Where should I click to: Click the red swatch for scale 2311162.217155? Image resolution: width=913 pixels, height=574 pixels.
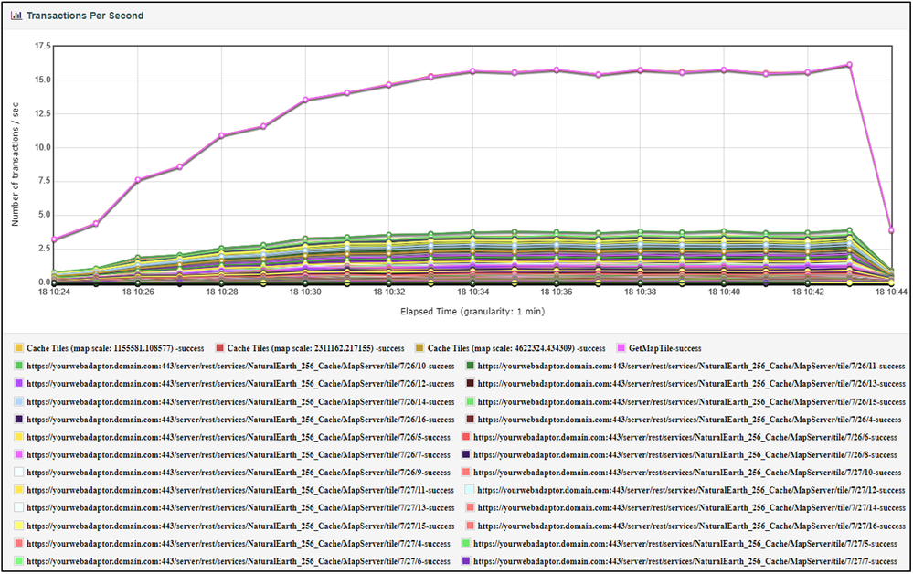[x=219, y=348]
